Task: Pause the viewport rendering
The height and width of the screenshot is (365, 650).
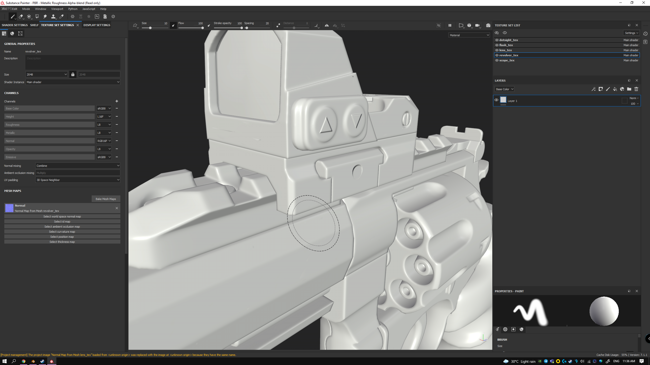Action: 450,25
